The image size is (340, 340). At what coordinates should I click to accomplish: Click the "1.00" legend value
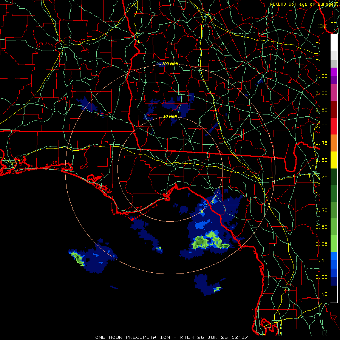point(321,194)
